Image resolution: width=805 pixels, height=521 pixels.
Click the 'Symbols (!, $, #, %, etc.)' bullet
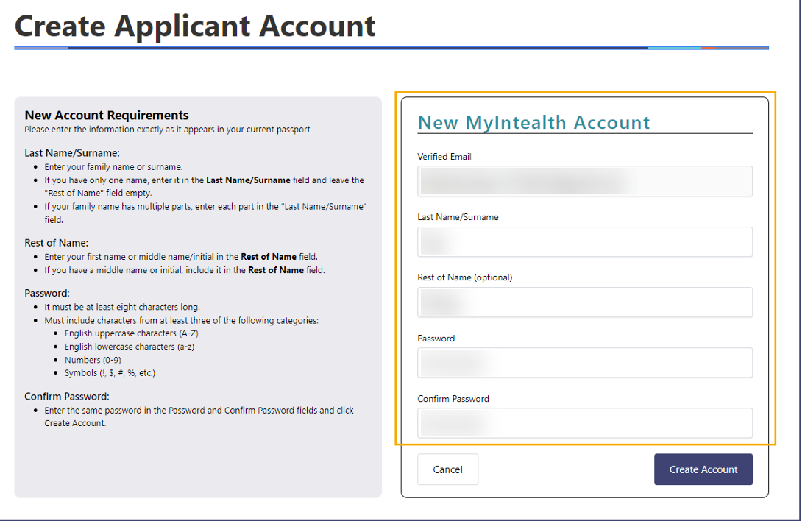110,372
